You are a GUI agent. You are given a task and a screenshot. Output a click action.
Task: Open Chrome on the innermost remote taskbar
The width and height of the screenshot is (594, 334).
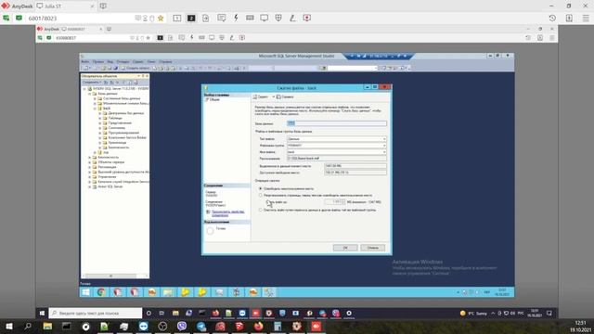(x=101, y=292)
